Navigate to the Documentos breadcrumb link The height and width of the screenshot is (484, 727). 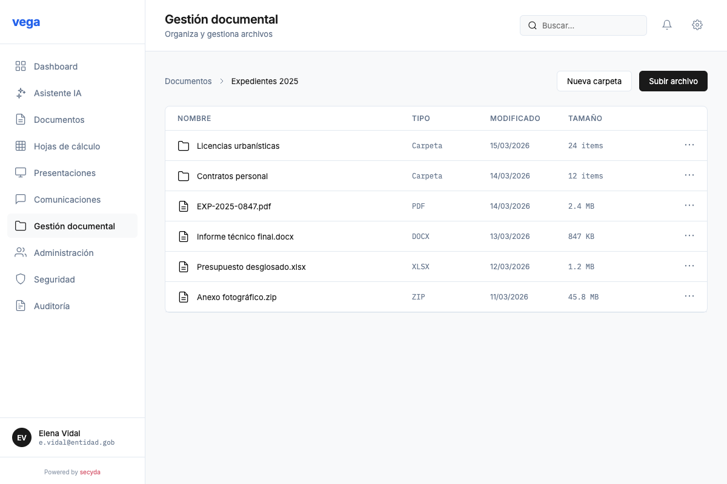pos(188,81)
